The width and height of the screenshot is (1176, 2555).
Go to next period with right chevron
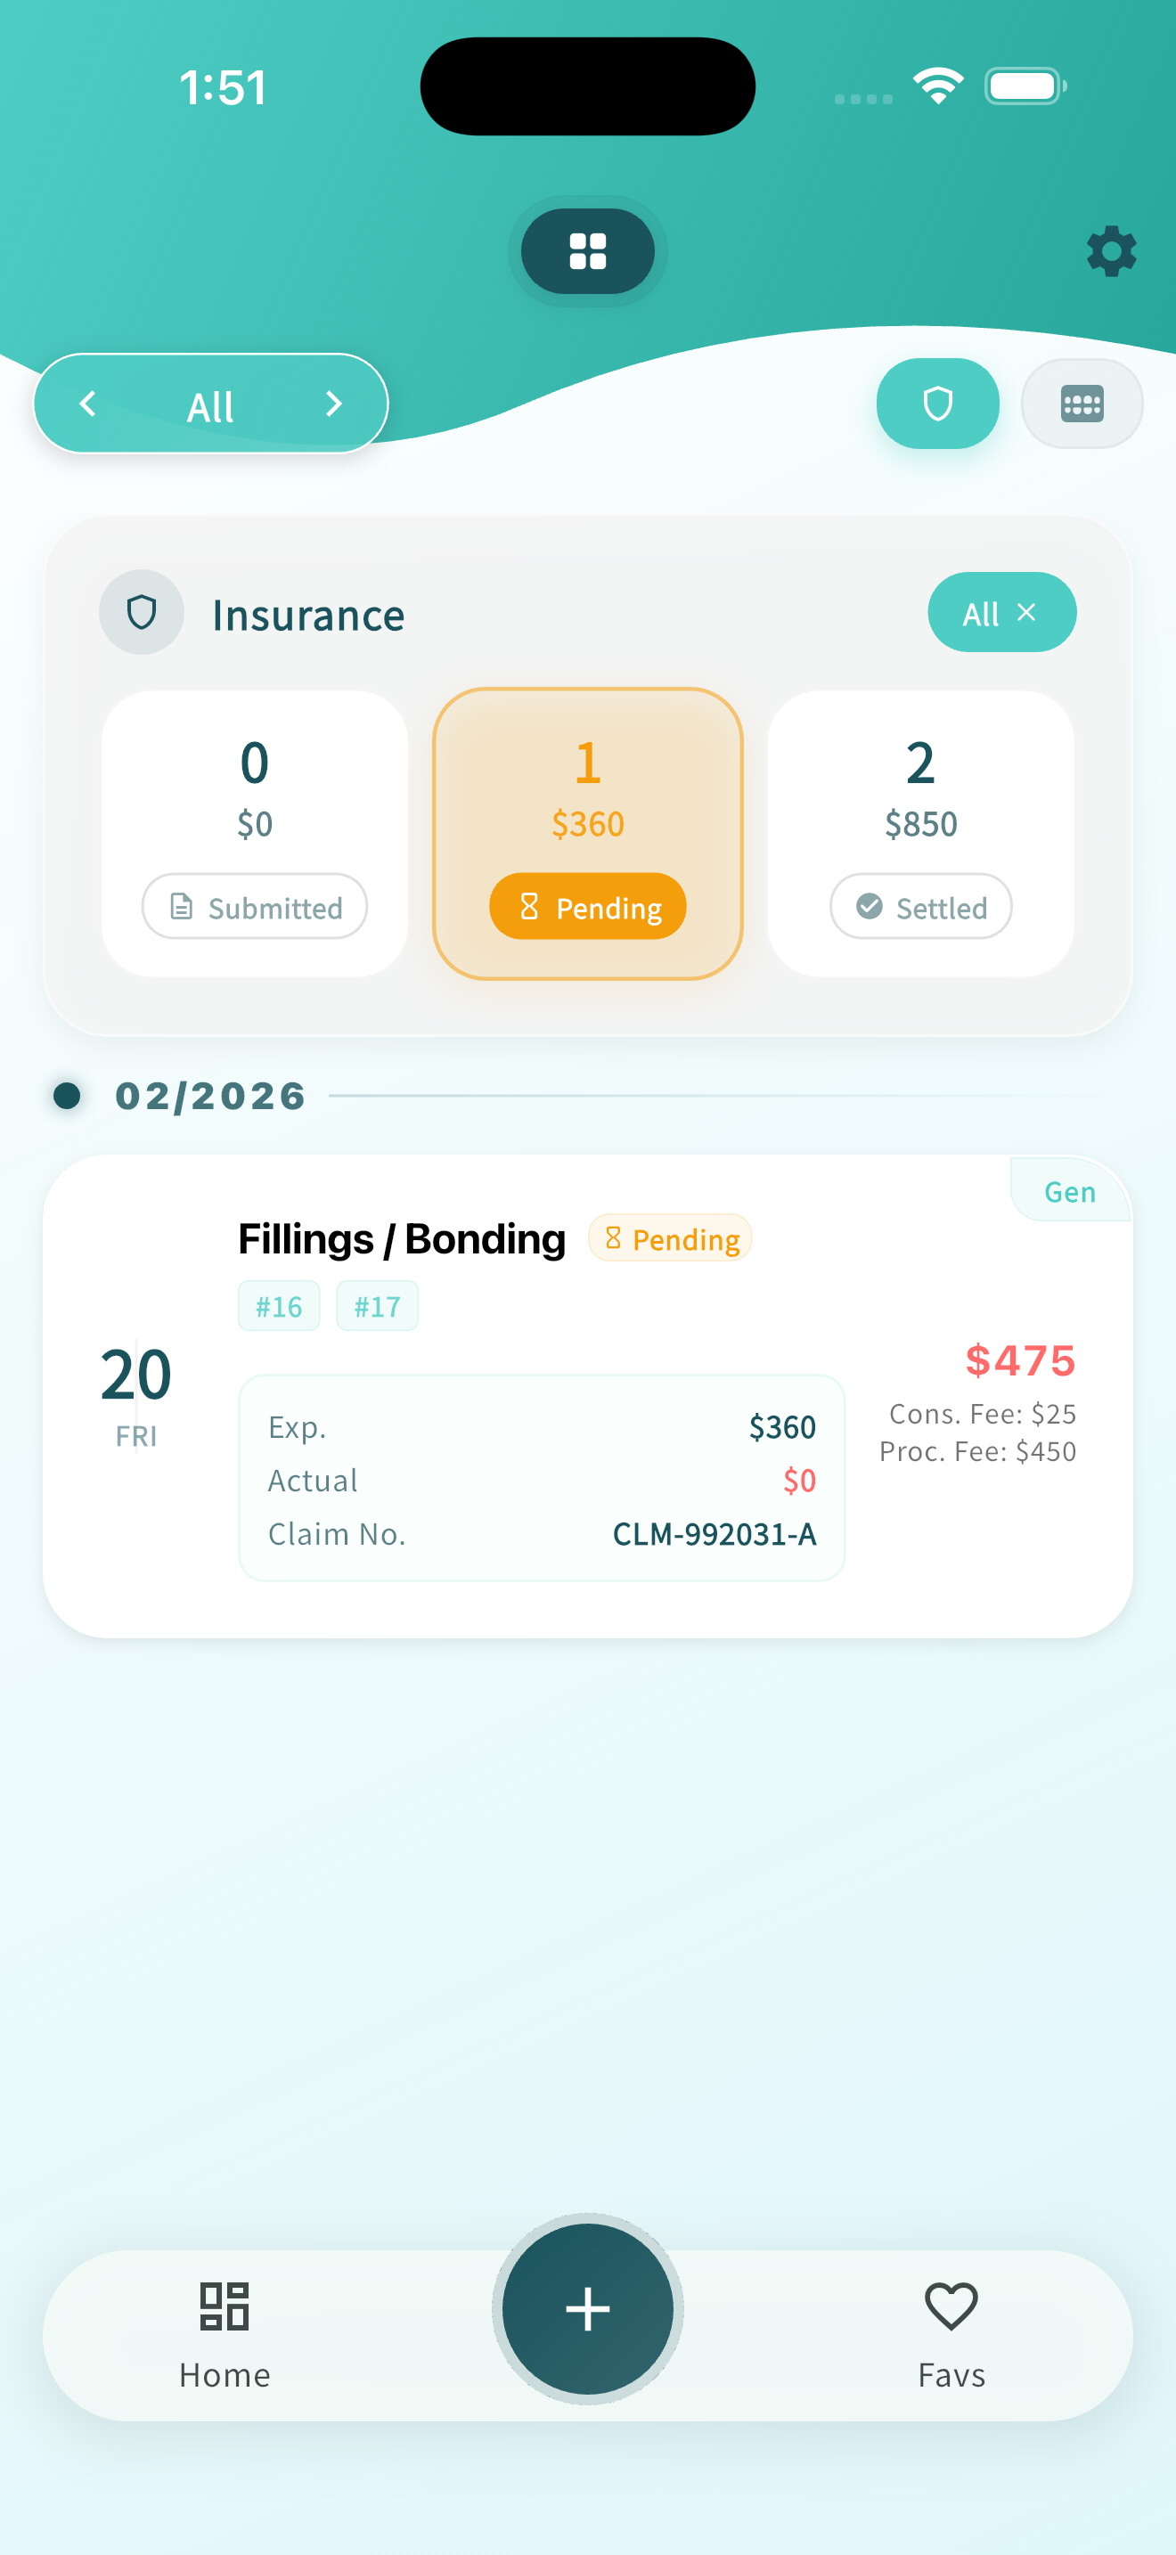point(333,404)
